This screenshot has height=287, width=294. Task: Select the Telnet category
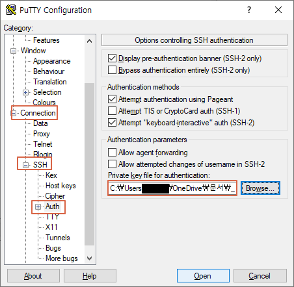[42, 144]
